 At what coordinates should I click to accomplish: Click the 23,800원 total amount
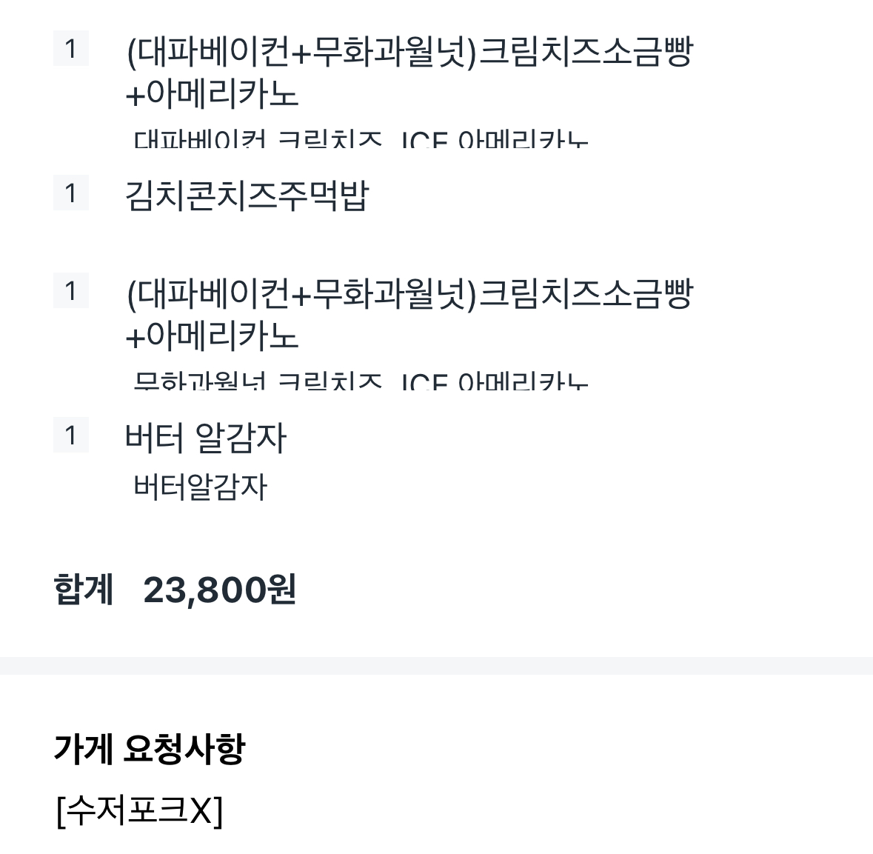[x=219, y=590]
